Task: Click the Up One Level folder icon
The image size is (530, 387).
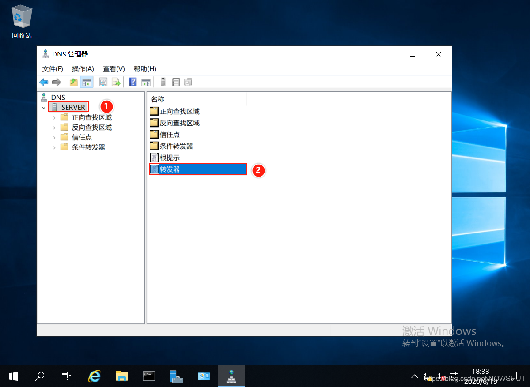Action: [73, 82]
